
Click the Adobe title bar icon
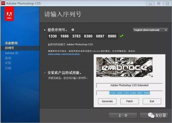click(3, 3)
